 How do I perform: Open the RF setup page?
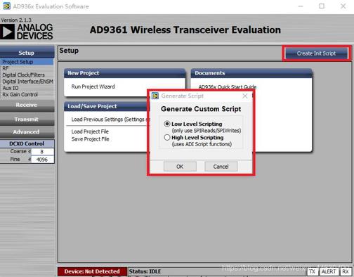coord(6,68)
